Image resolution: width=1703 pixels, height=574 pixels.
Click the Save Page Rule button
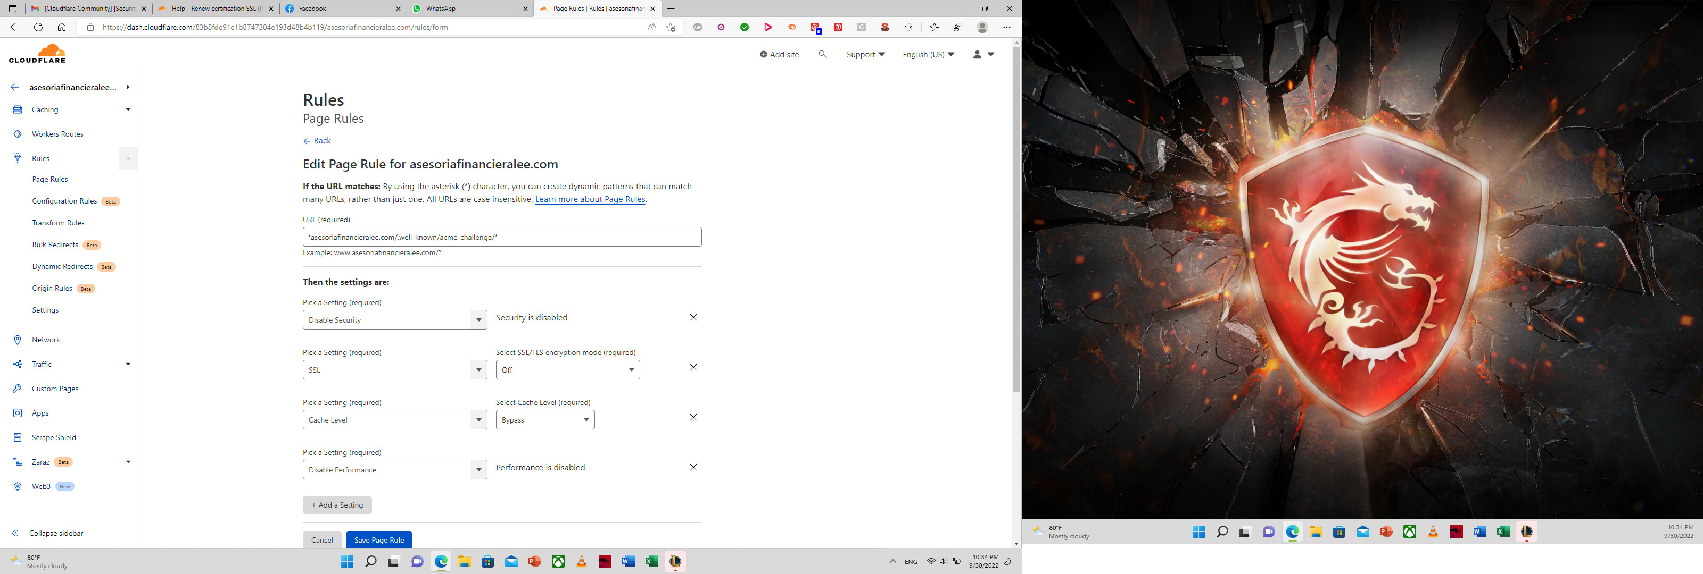click(x=379, y=539)
